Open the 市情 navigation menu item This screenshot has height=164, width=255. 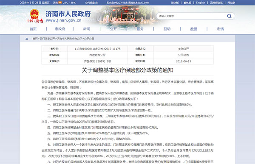pyautogui.click(x=220, y=29)
